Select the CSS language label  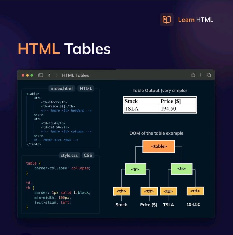(88, 155)
